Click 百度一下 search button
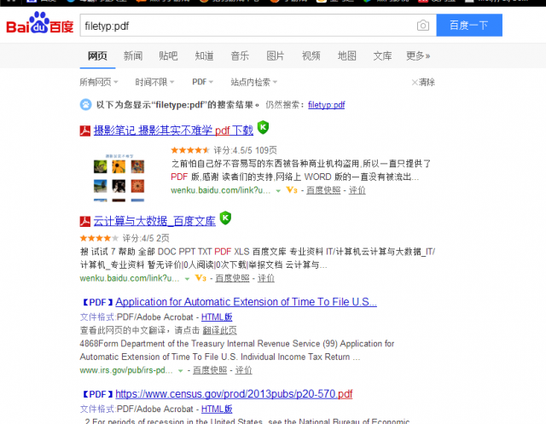 coord(469,25)
